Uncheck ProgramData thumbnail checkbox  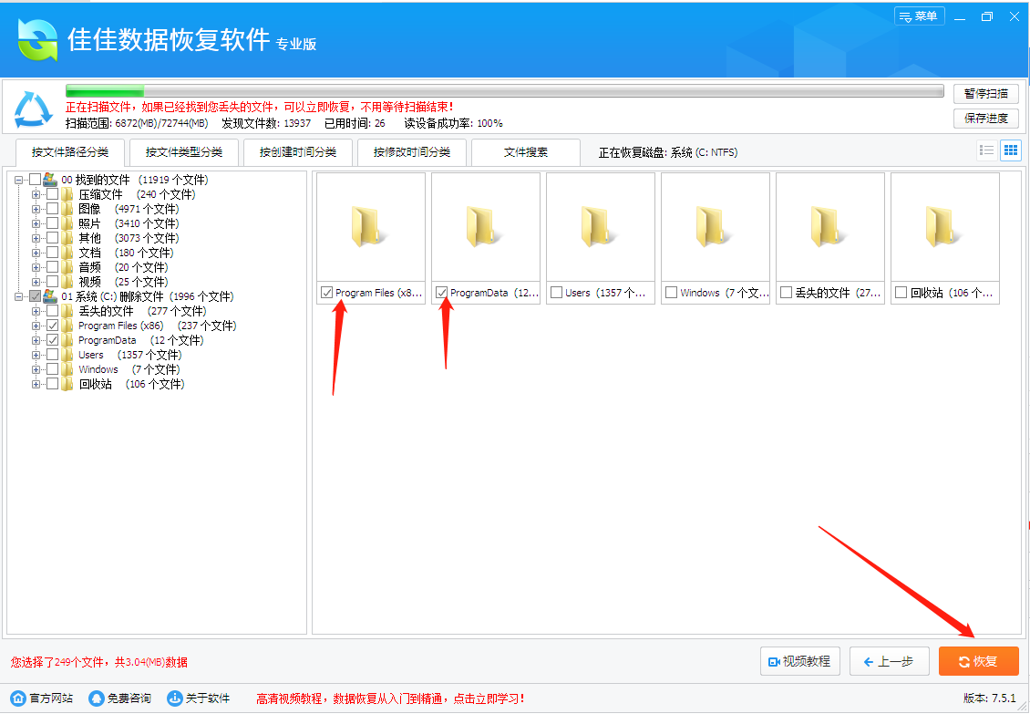[441, 293]
